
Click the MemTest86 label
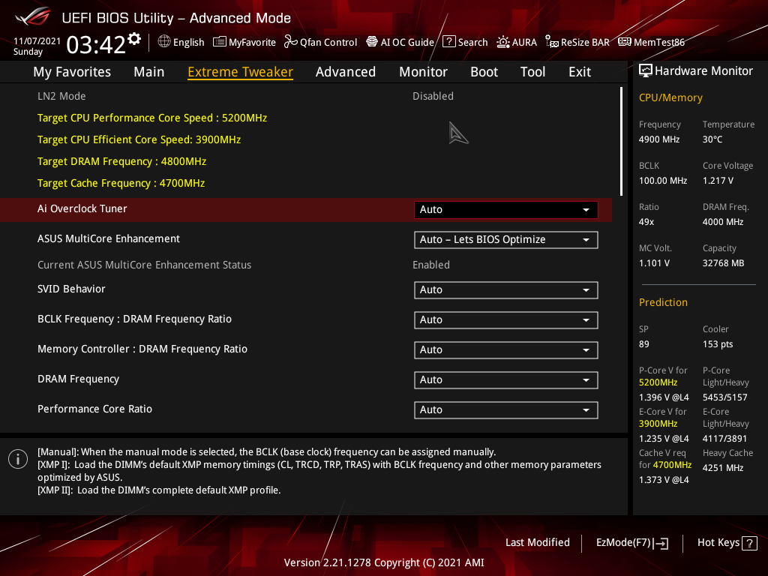pyautogui.click(x=658, y=43)
